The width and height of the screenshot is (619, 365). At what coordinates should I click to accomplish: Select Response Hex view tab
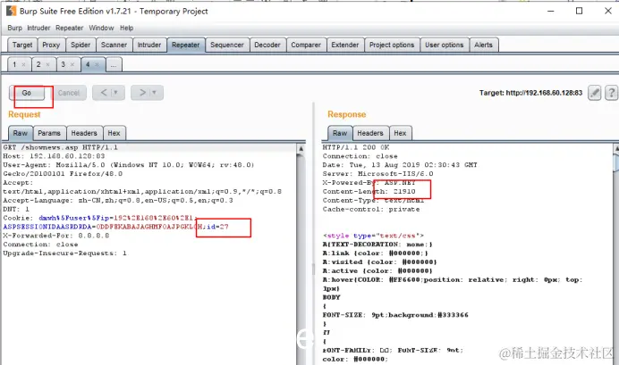[400, 133]
